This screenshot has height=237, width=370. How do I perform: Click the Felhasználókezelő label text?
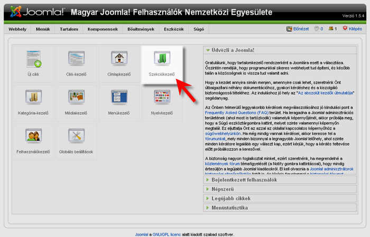33,152
